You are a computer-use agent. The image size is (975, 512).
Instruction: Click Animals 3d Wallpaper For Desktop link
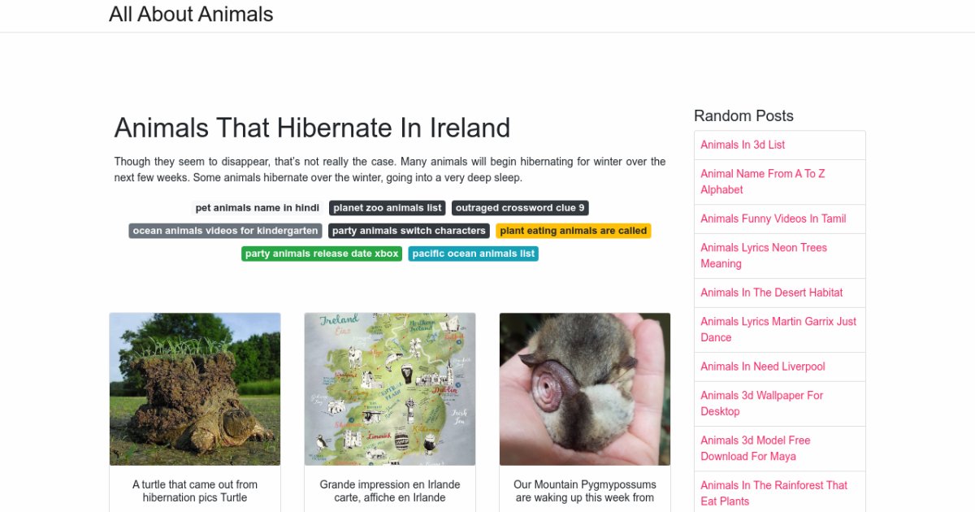click(761, 403)
